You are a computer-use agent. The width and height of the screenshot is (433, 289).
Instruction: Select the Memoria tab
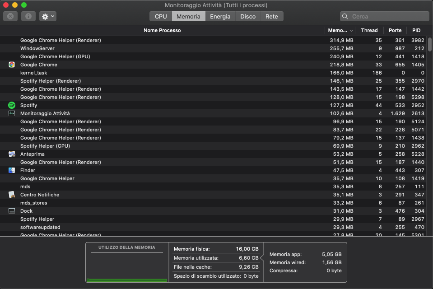188,16
